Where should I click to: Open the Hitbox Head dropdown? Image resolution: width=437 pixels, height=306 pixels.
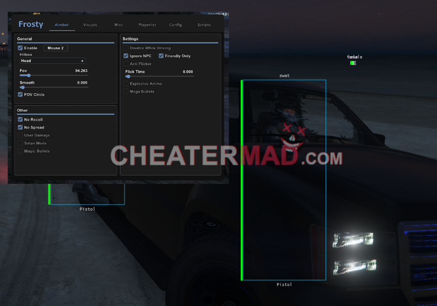tap(52, 61)
